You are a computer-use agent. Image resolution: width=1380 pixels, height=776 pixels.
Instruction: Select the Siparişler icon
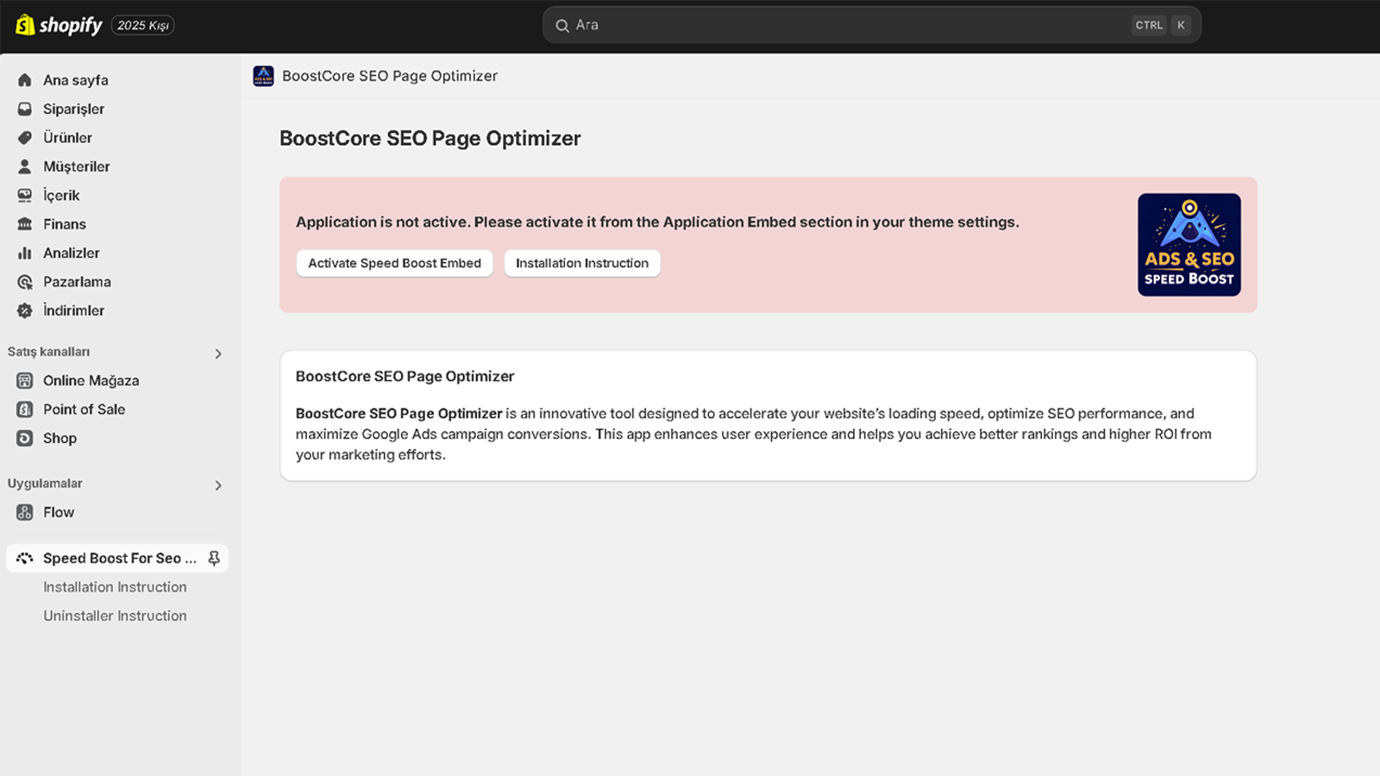click(23, 109)
